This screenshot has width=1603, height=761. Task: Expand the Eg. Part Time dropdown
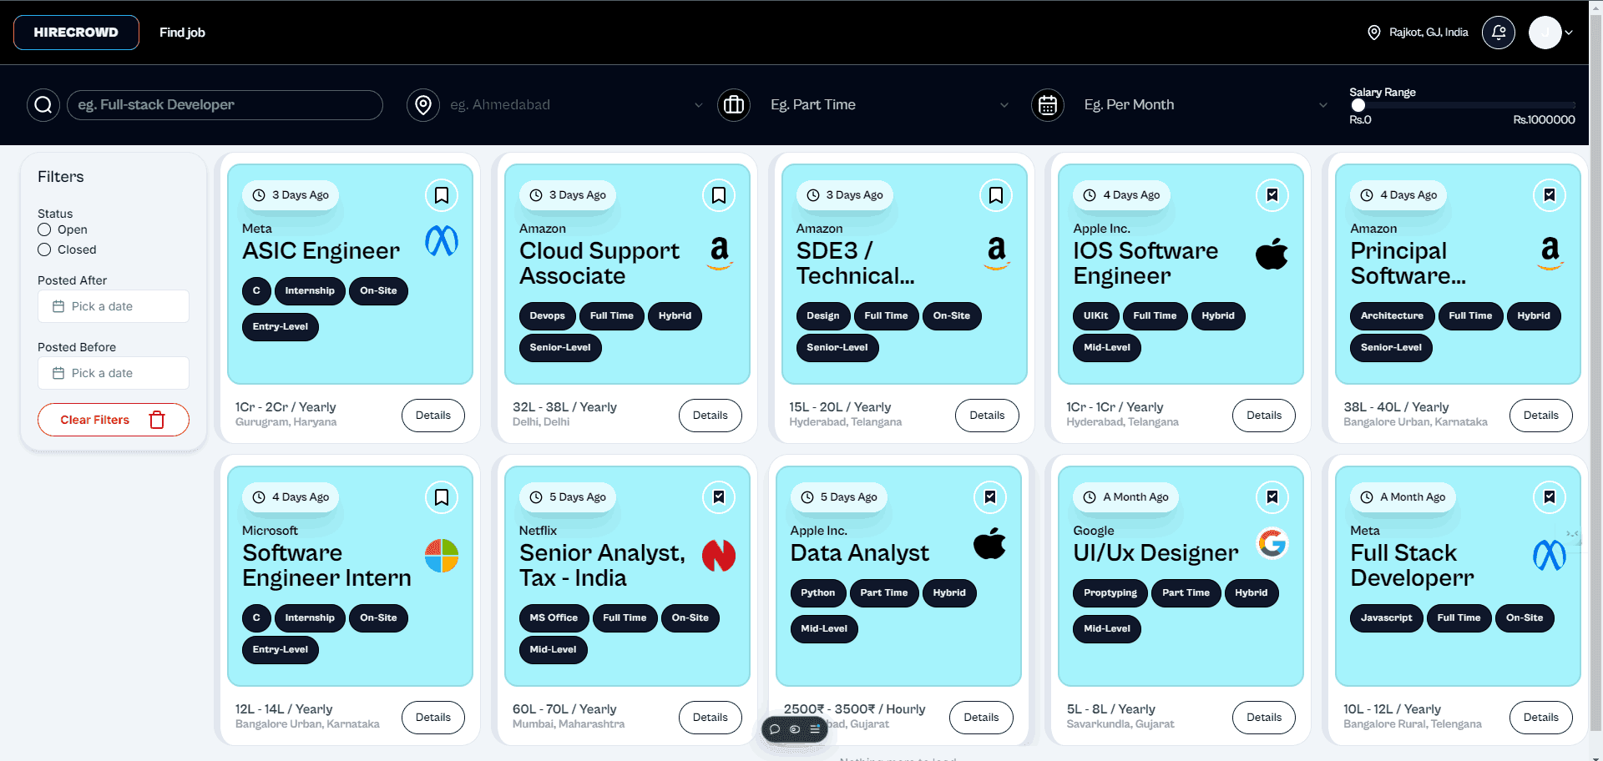1004,105
